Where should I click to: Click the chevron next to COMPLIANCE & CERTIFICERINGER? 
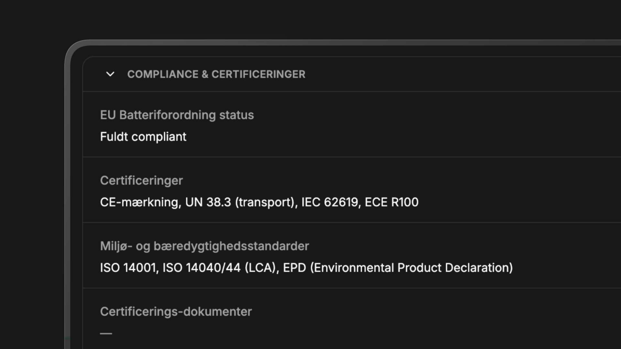(110, 74)
